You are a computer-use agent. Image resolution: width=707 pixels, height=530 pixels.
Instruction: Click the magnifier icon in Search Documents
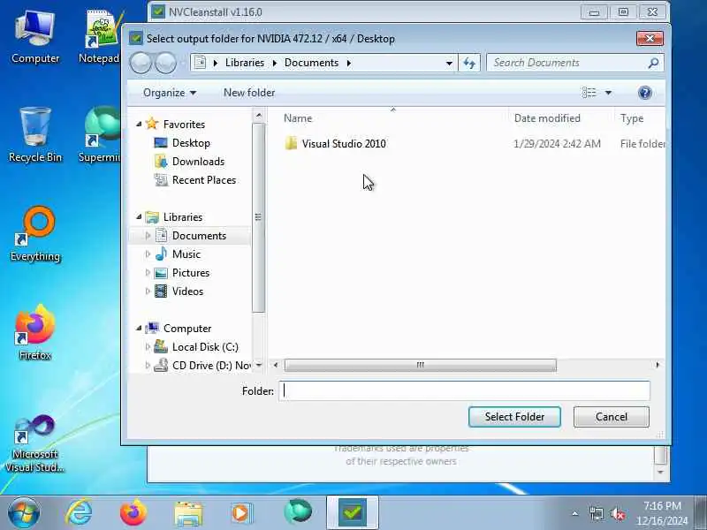(x=653, y=63)
